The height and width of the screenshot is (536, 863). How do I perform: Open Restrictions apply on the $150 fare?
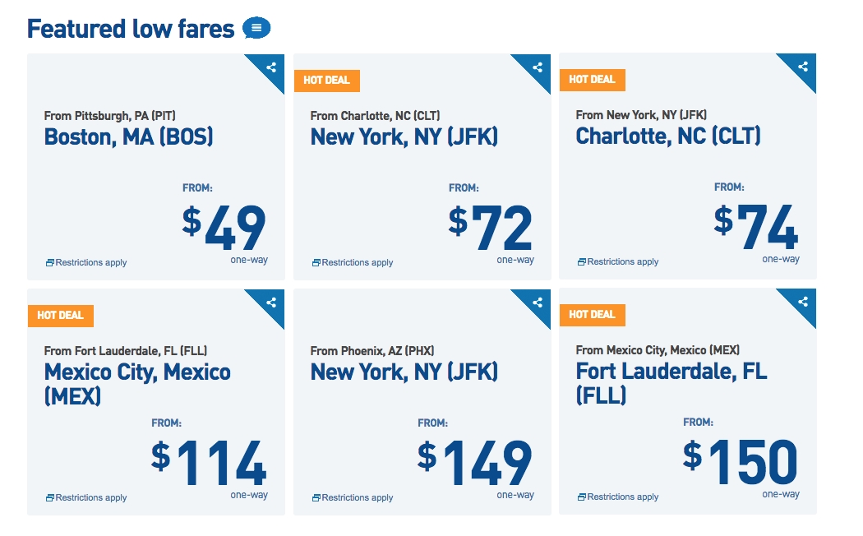coord(618,497)
